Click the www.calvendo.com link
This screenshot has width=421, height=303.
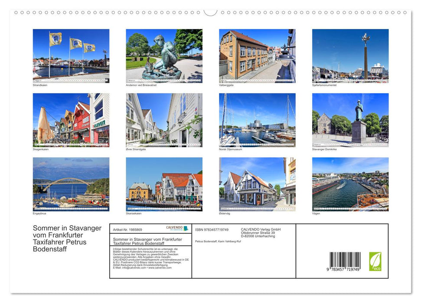160,268
